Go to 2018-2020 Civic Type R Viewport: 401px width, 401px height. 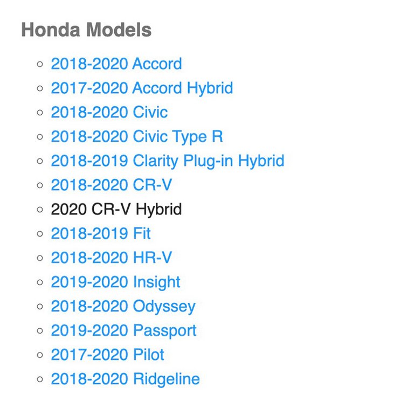137,136
